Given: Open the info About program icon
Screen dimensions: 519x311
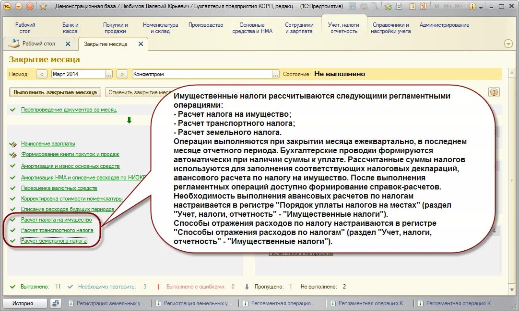Looking at the screenshot, I should 472,6.
